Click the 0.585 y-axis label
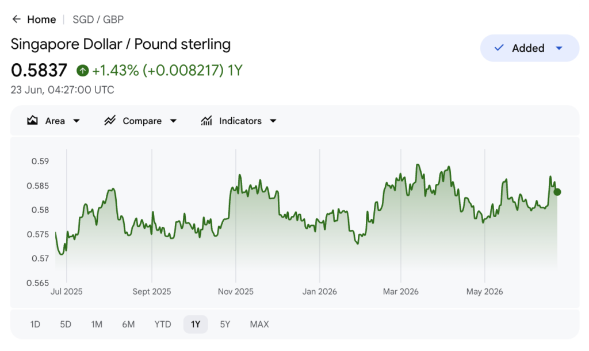The height and width of the screenshot is (351, 589). pyautogui.click(x=37, y=186)
